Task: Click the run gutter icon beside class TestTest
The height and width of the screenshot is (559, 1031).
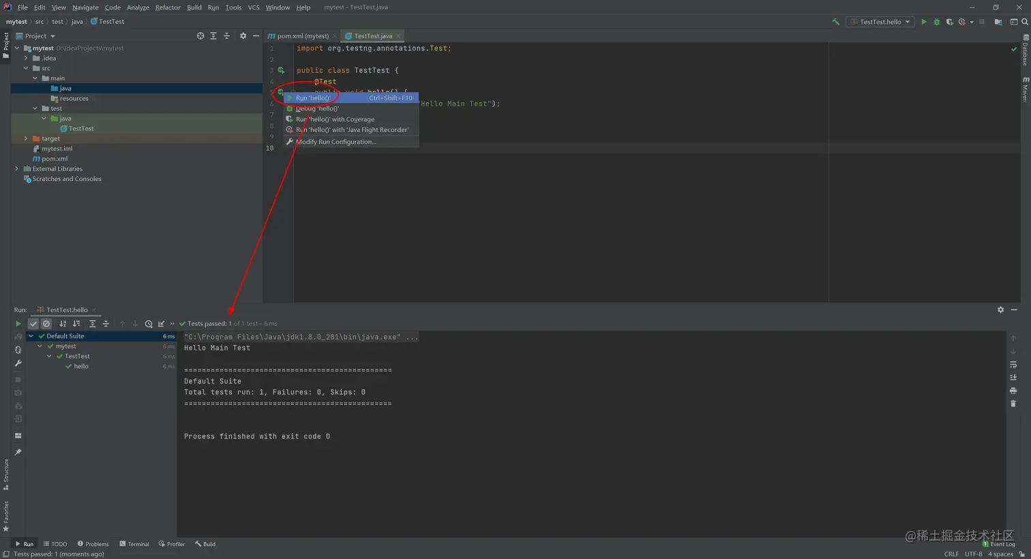Action: click(281, 70)
